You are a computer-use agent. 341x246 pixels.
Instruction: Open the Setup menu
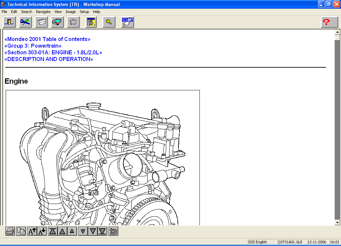pos(84,12)
